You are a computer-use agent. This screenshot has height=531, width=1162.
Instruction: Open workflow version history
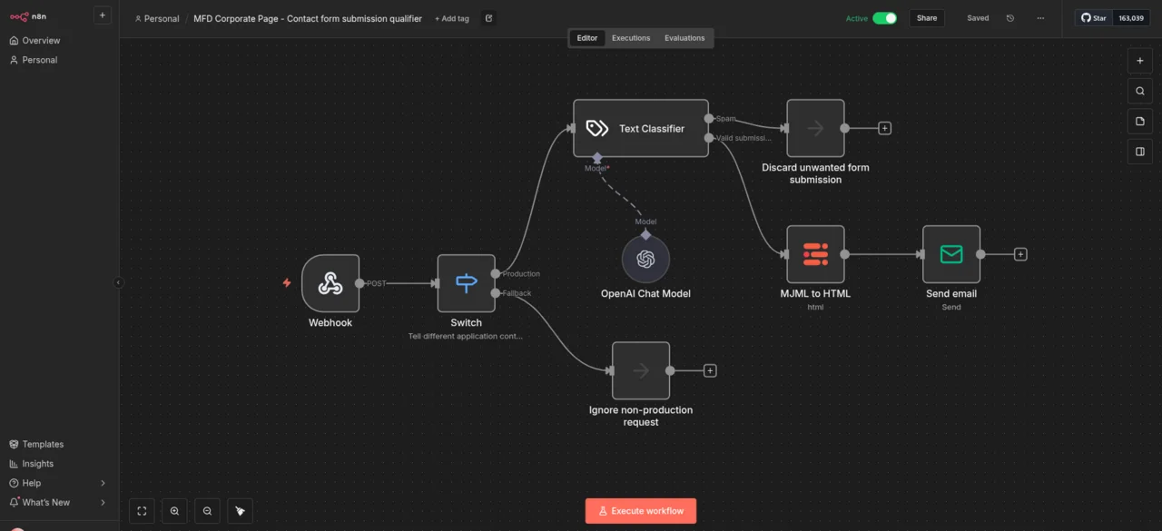click(1009, 17)
